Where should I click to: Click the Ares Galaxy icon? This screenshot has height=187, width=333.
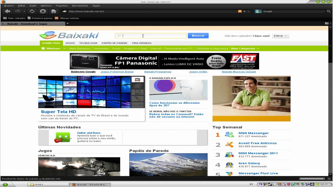click(229, 165)
